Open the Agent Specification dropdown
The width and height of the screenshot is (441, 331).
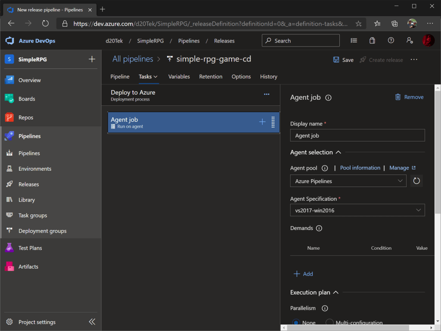tap(357, 210)
